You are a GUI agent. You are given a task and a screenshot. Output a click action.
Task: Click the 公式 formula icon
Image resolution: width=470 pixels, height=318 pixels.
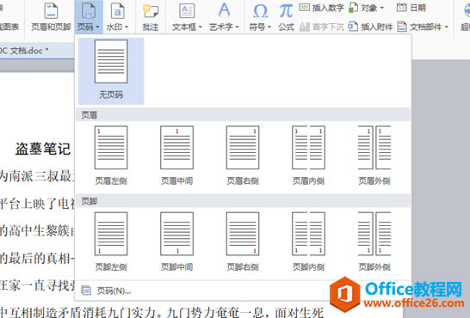286,17
